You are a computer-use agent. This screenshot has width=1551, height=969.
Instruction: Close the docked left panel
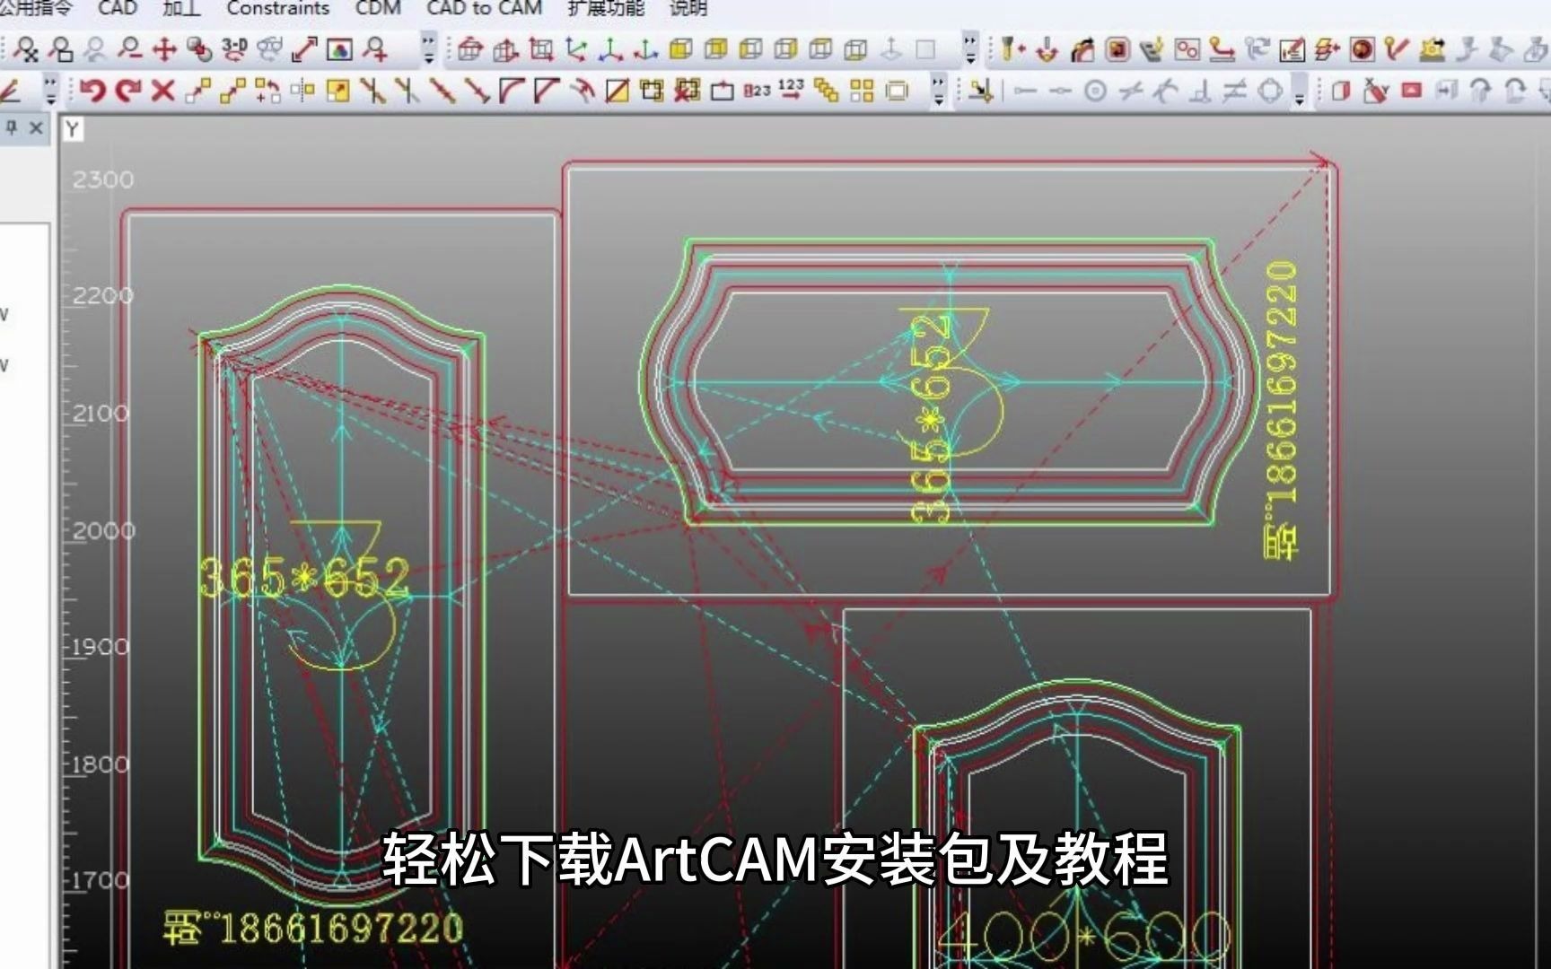36,127
